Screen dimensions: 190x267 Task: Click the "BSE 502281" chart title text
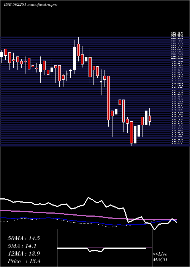point(15,5)
